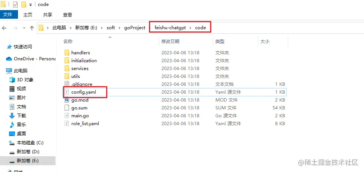
Task: Sort by the 修改日期 column header
Action: coord(170,42)
